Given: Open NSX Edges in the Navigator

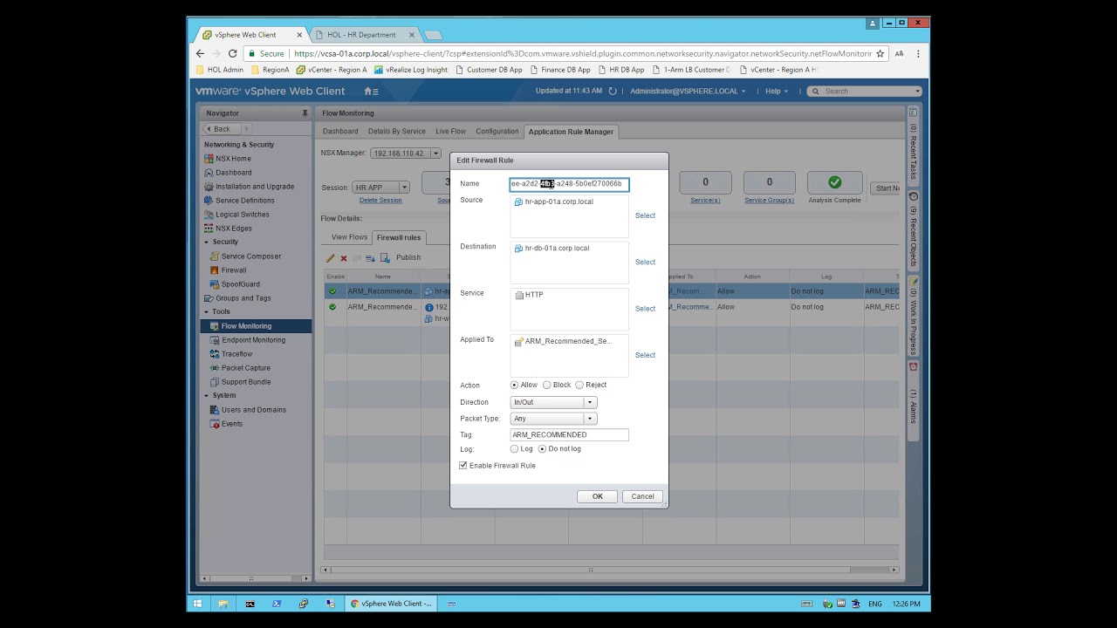Looking at the screenshot, I should coord(233,229).
